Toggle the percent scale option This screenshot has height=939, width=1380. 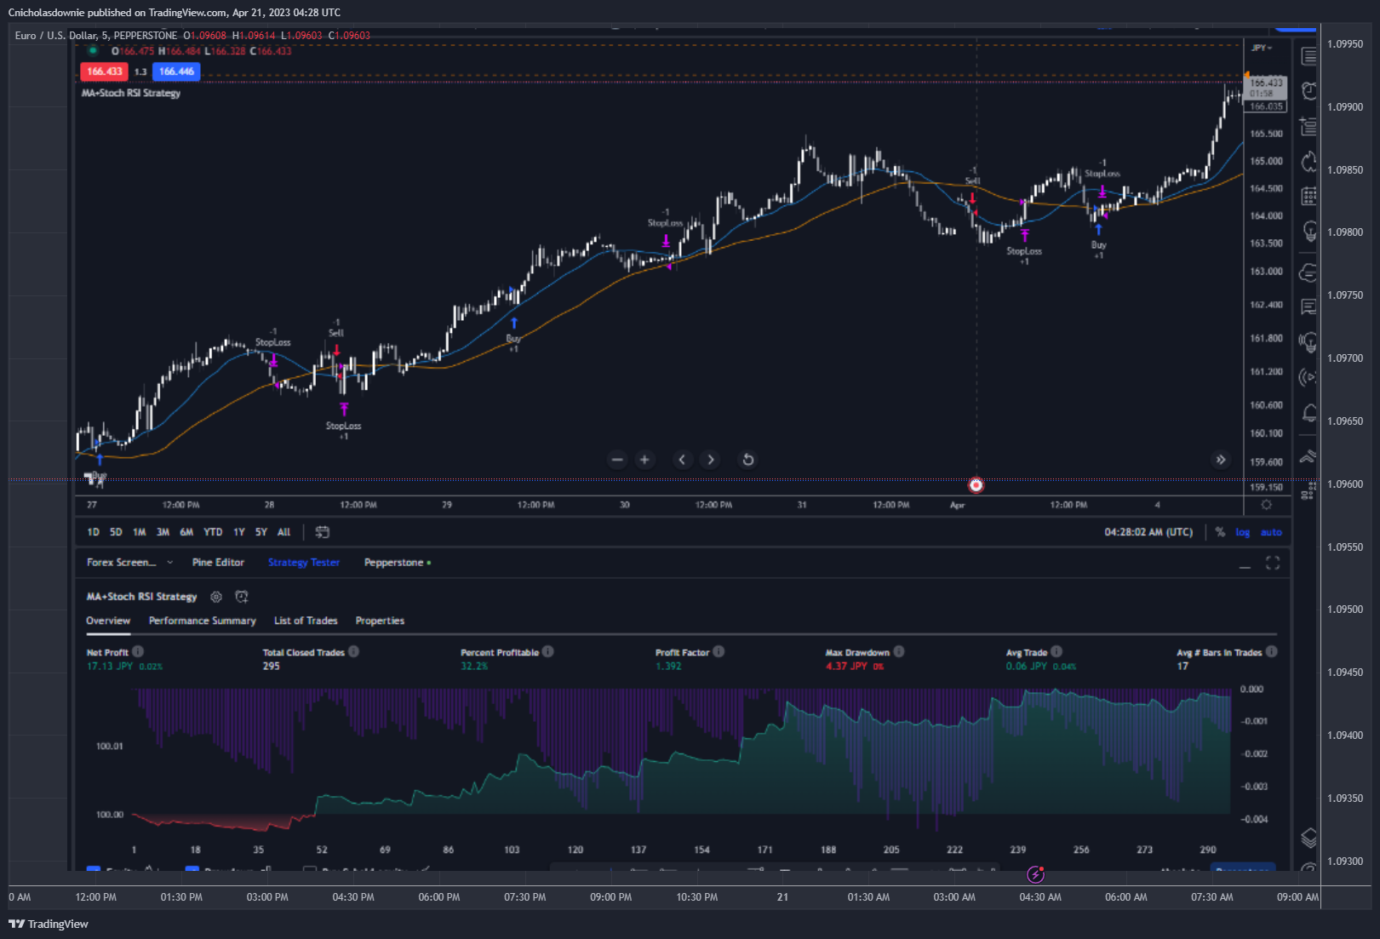[x=1220, y=532]
